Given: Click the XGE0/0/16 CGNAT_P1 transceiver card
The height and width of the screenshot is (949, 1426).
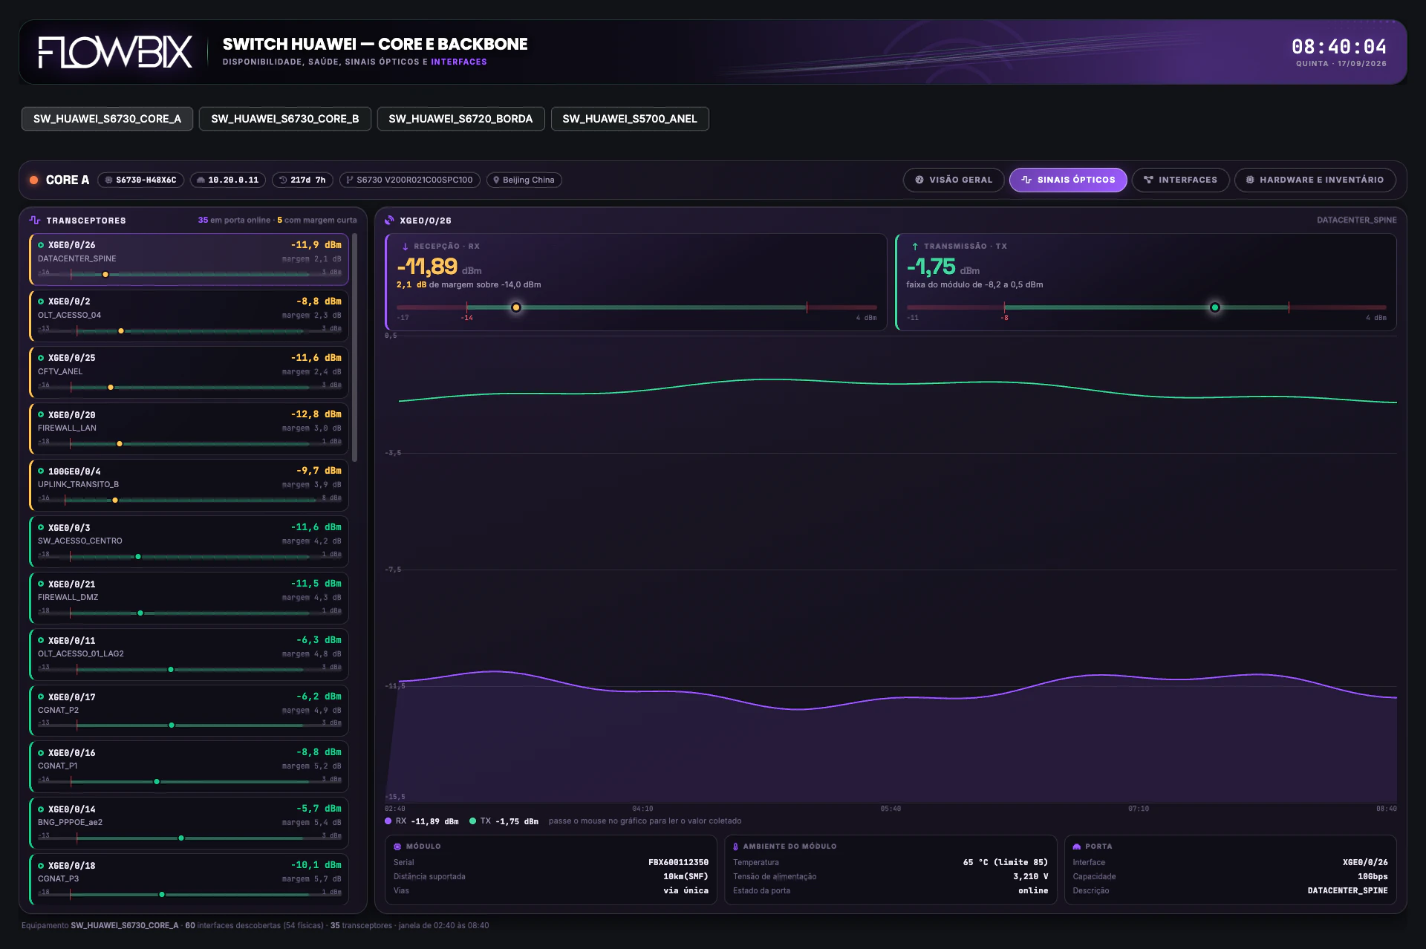Looking at the screenshot, I should pos(189,766).
